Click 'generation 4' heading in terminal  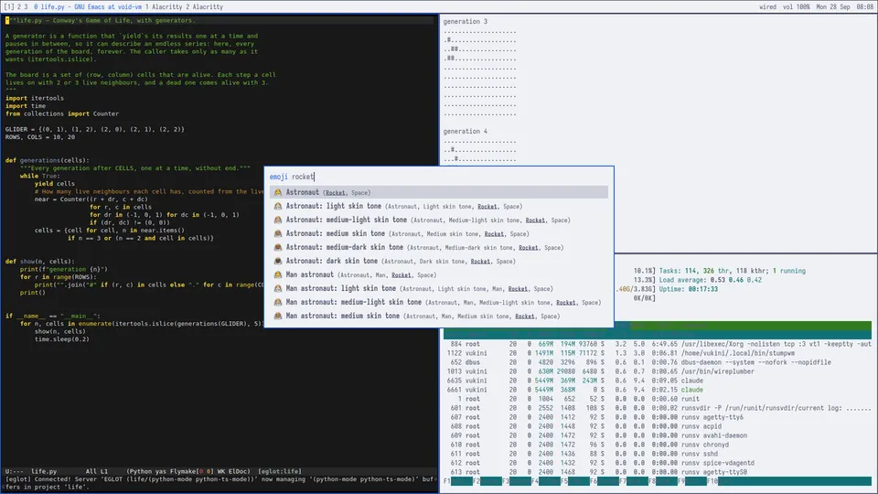(x=466, y=131)
